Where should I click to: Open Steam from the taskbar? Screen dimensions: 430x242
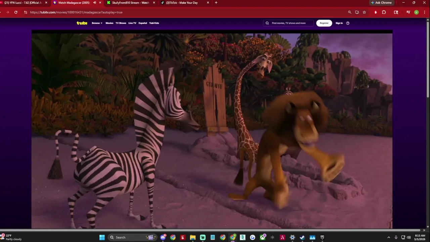[302, 237]
